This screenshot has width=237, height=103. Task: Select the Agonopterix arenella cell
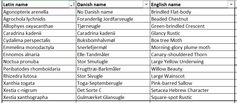39,12
